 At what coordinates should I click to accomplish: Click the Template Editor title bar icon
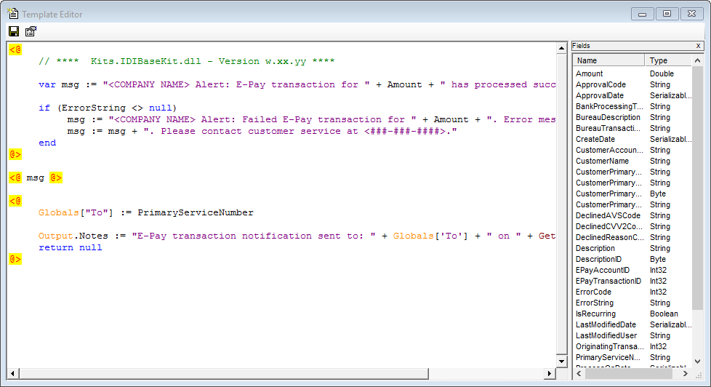pos(13,14)
